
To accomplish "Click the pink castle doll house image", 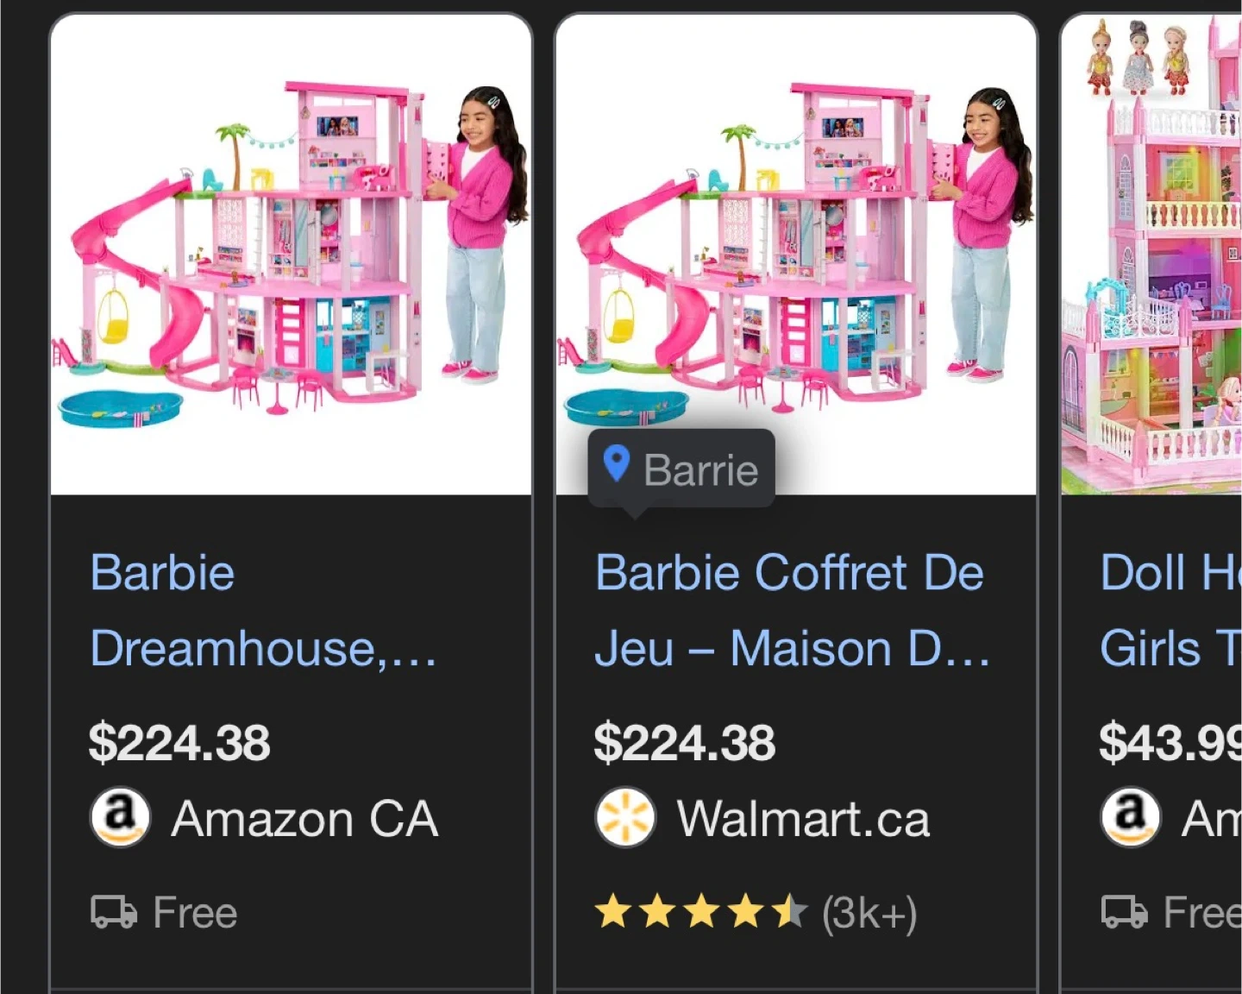I will point(1152,255).
